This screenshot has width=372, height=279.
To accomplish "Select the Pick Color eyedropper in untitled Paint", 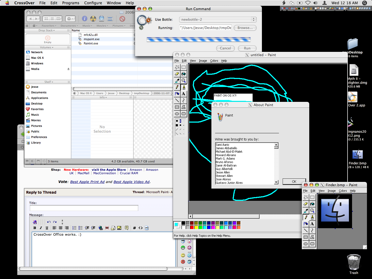I will [x=177, y=81].
